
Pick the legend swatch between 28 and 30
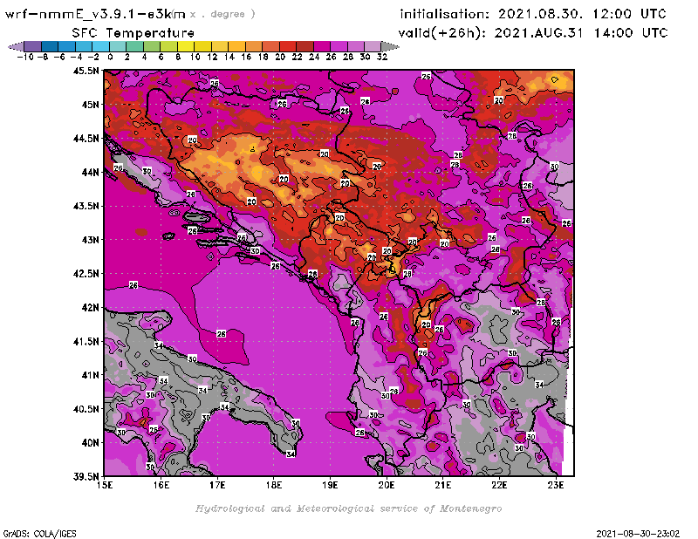(x=355, y=46)
